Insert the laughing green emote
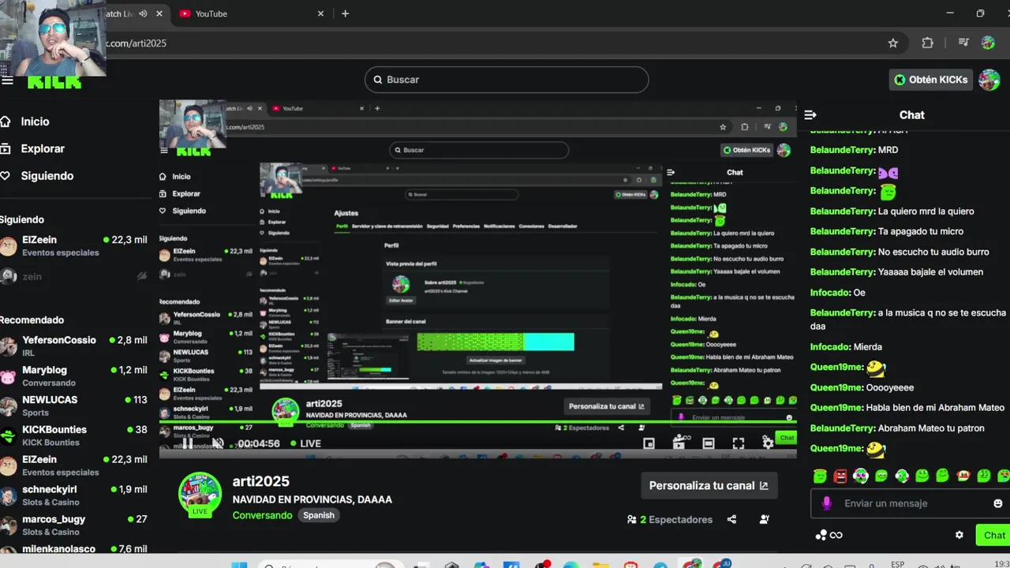The width and height of the screenshot is (1010, 568). [x=881, y=476]
